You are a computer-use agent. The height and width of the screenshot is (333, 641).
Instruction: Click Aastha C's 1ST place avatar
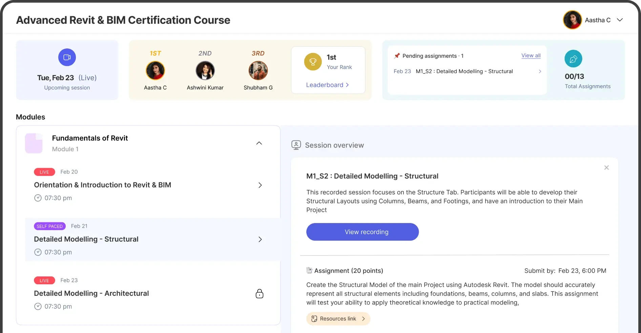coord(155,70)
